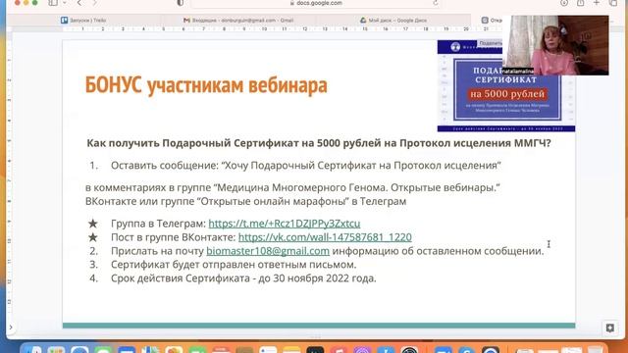The image size is (628, 353).
Task: Toggle the Safari sidebar icon
Action: coord(53,2)
